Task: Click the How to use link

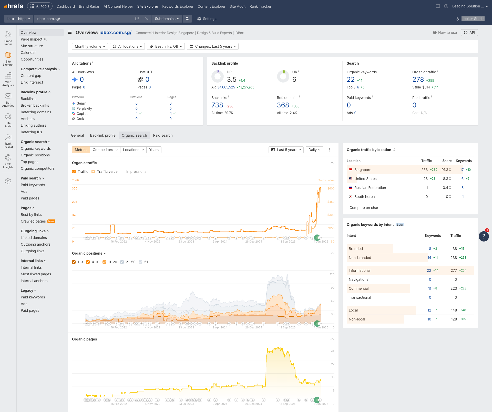Action: pos(445,33)
